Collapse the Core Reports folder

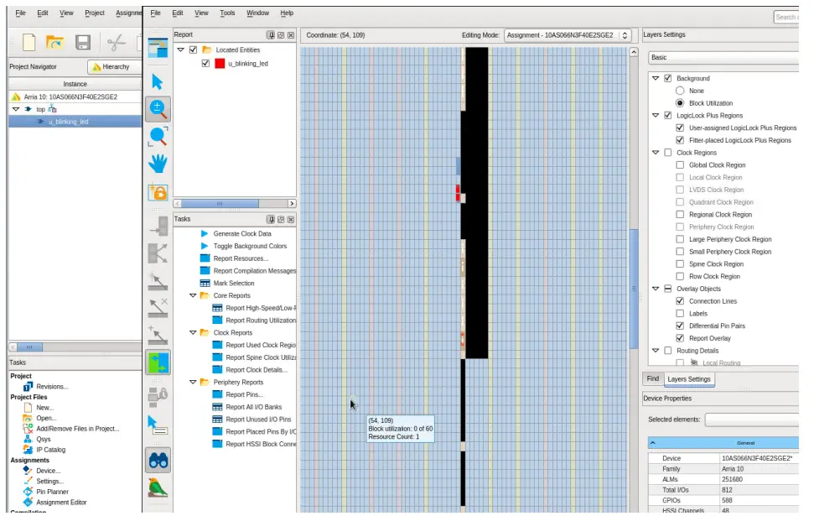pyautogui.click(x=193, y=295)
